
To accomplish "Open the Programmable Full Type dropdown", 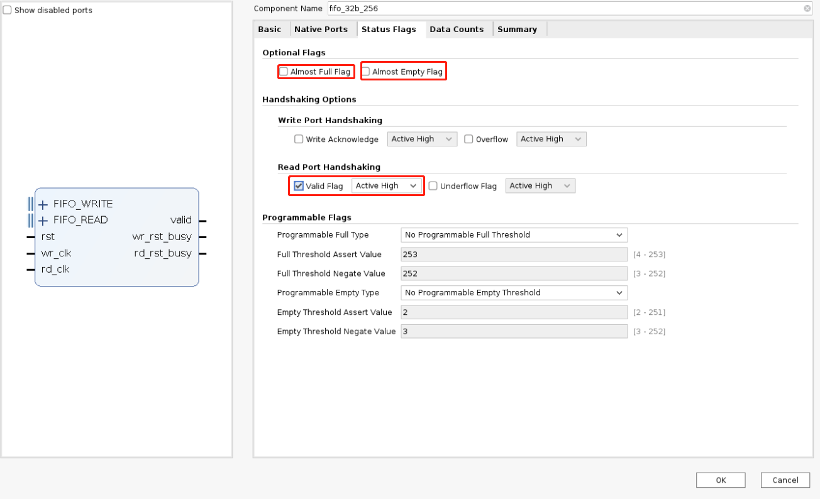I will tap(514, 234).
